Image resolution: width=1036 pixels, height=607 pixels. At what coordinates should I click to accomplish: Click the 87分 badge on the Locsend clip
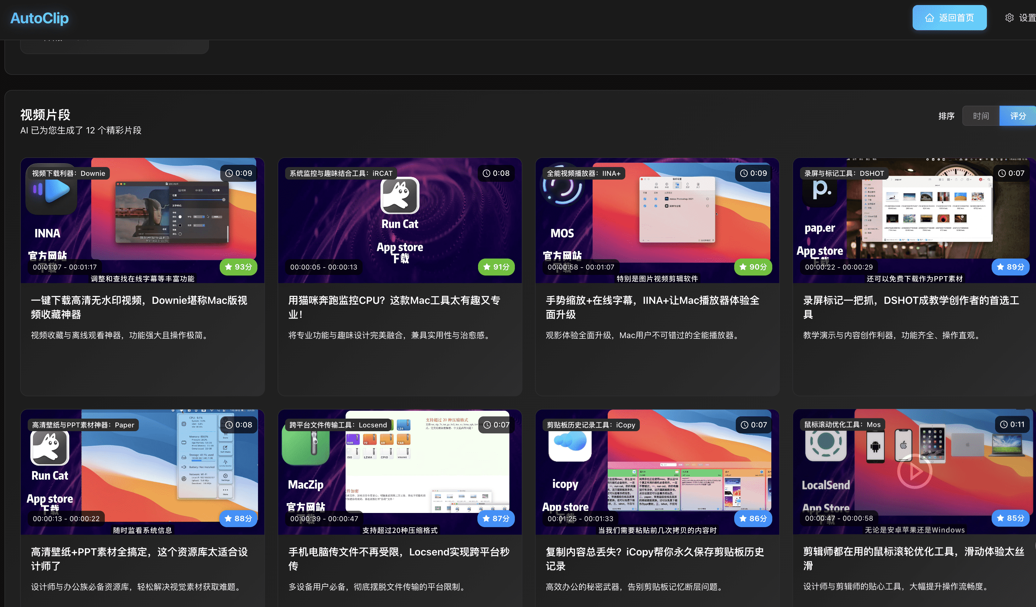pyautogui.click(x=496, y=518)
